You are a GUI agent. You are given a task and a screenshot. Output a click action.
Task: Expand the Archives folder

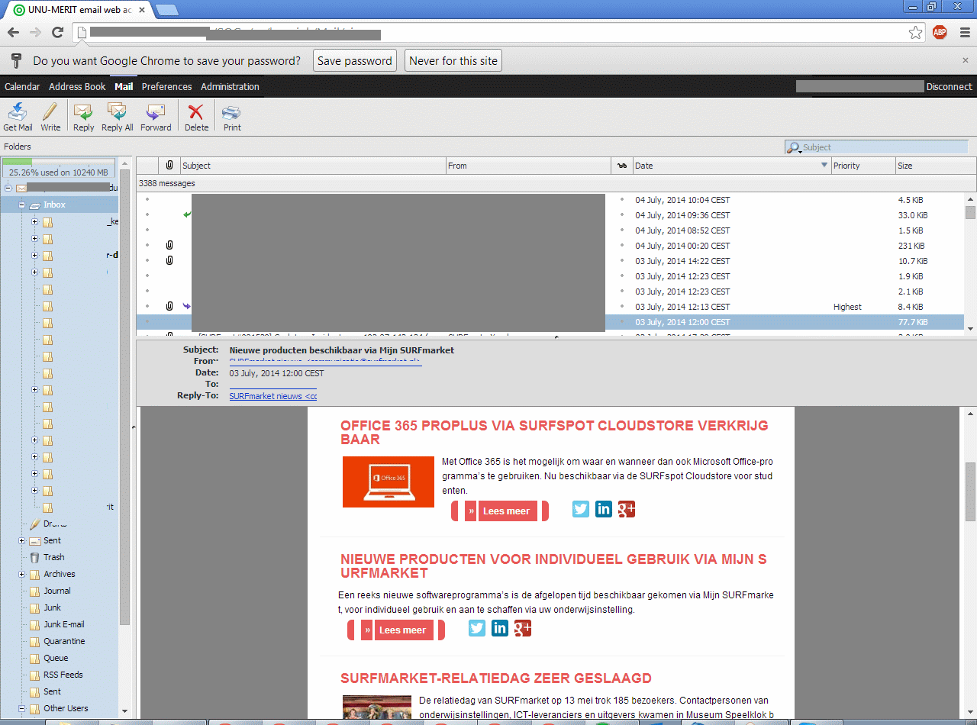tap(22, 575)
